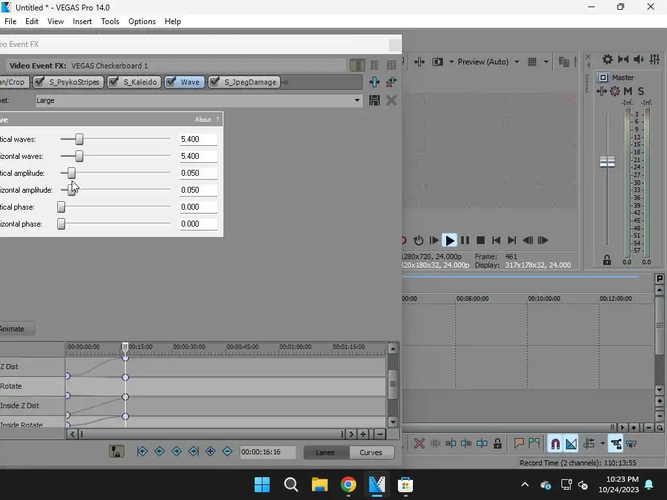This screenshot has height=500, width=667.
Task: Uncheck the Wave effect checkbox
Action: 171,81
